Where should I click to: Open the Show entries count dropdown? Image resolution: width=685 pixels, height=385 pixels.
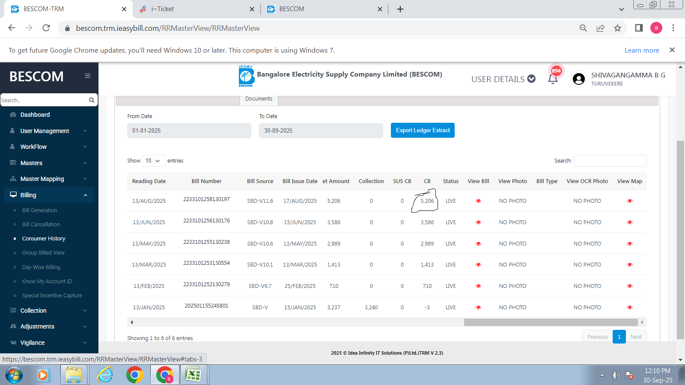tap(153, 161)
